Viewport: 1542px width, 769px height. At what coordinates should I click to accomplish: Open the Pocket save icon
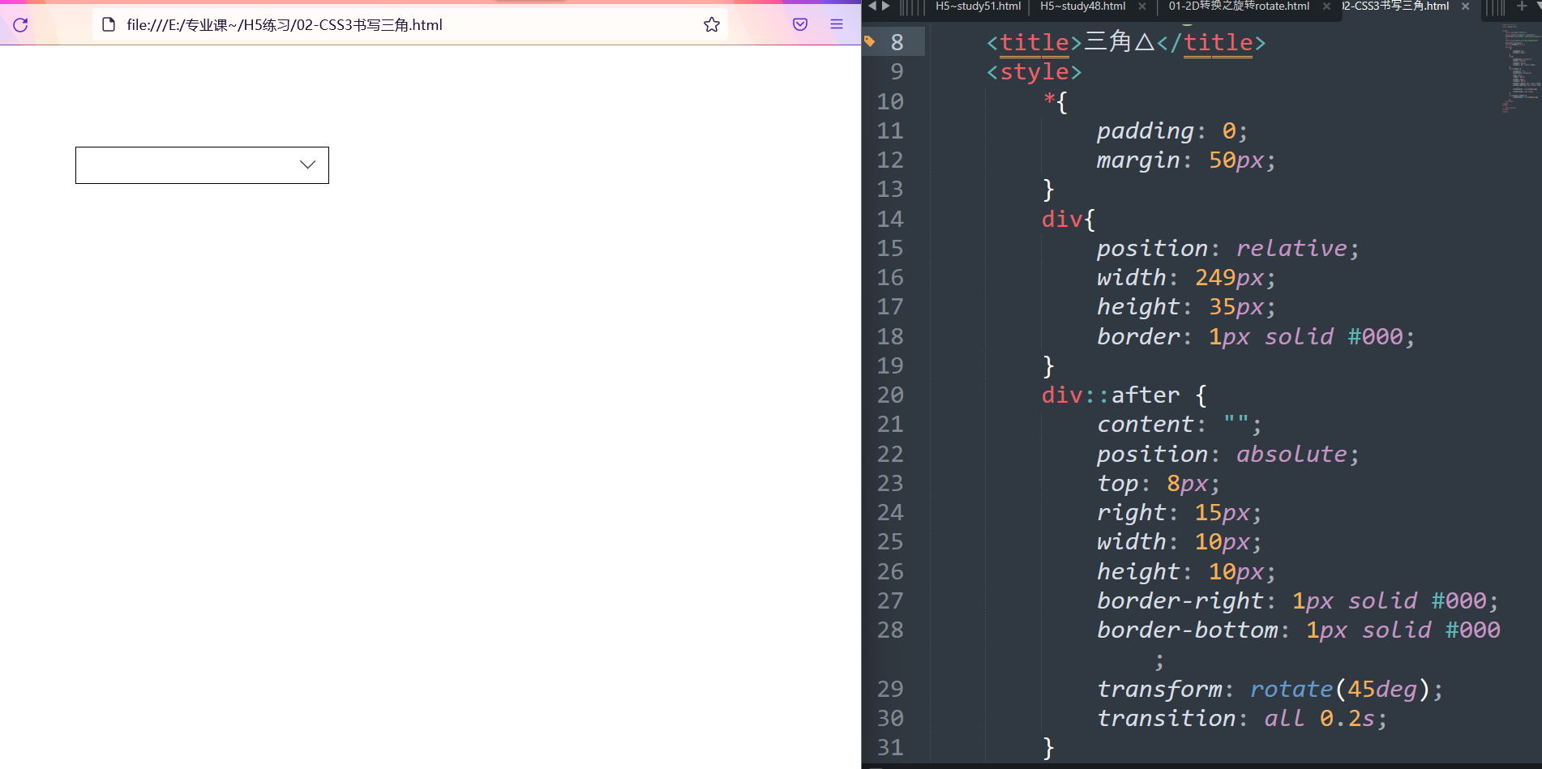tap(800, 24)
